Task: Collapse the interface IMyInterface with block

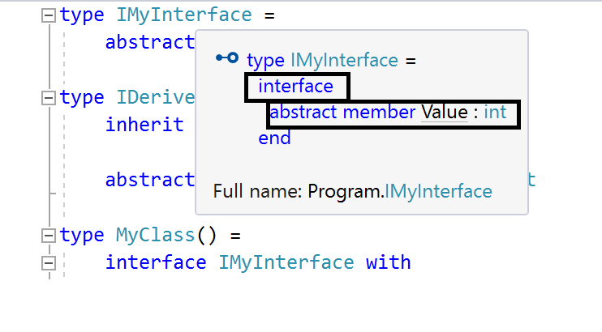Action: tap(49, 263)
